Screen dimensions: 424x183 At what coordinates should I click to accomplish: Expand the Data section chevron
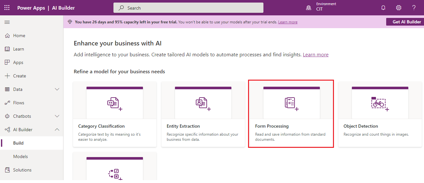pyautogui.click(x=57, y=89)
